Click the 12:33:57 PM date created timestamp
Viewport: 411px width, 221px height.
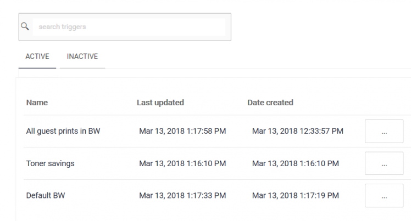pyautogui.click(x=297, y=131)
